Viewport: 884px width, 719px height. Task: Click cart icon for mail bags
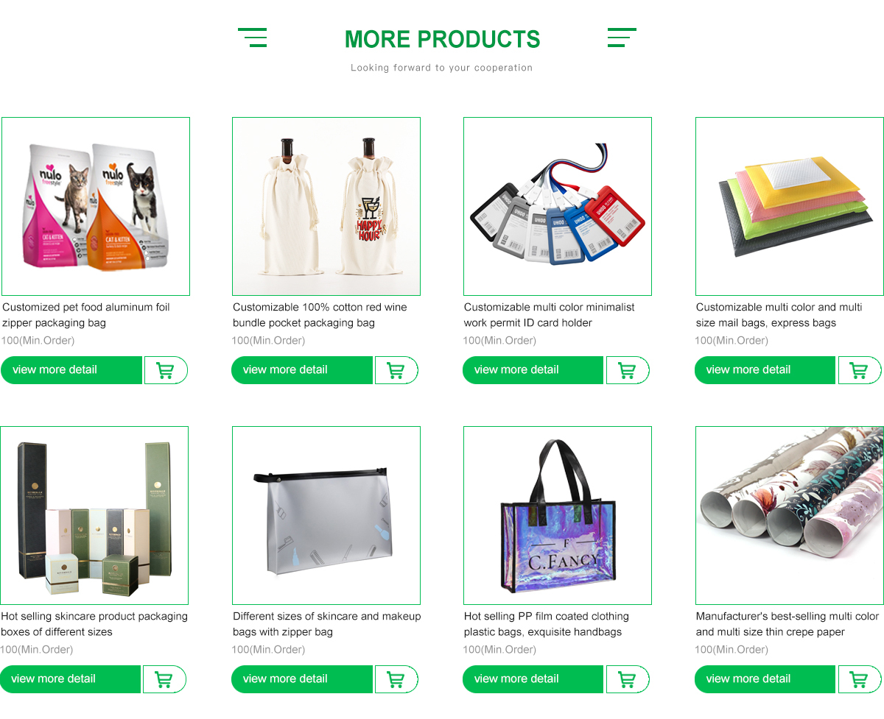tap(859, 370)
